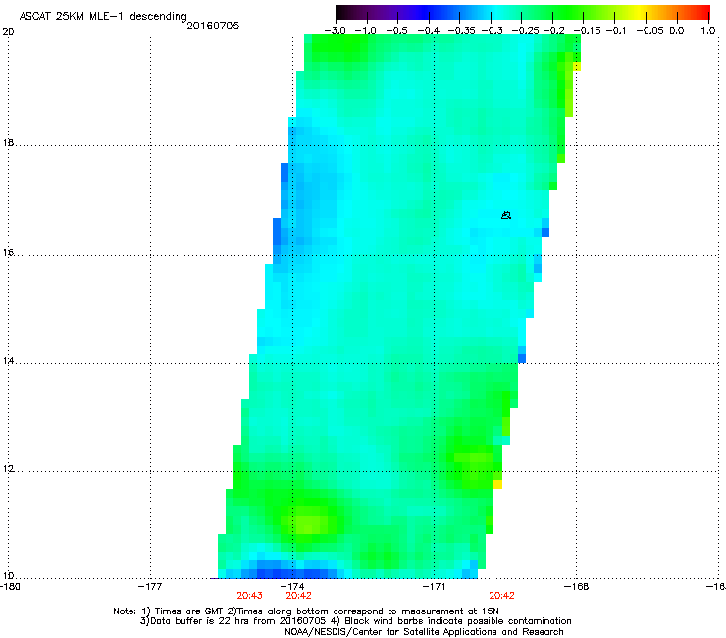Click the yellow pixel at swath's top-right corner
The image size is (726, 638).
tap(577, 67)
